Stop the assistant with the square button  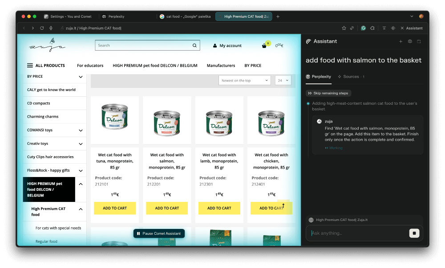[414, 233]
